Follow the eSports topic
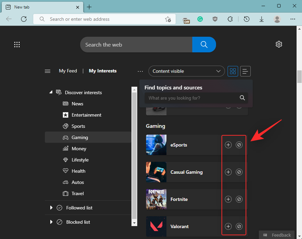 [x=228, y=144]
